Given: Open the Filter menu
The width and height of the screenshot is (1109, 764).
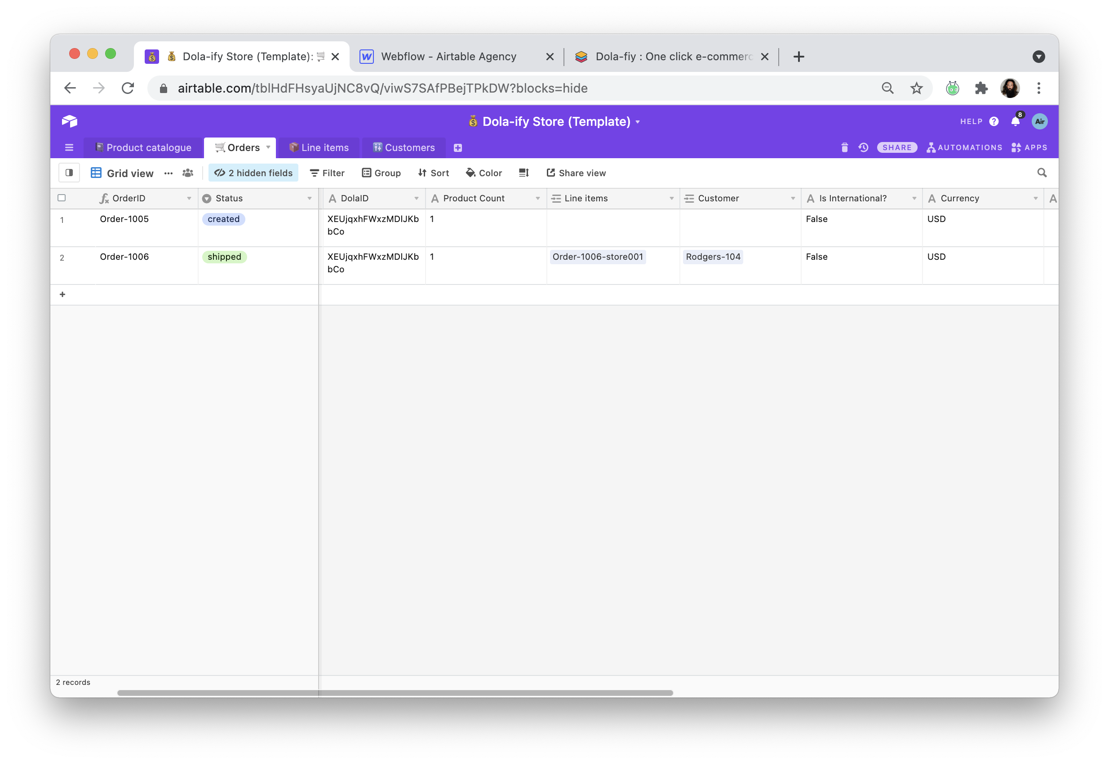Looking at the screenshot, I should pos(327,173).
